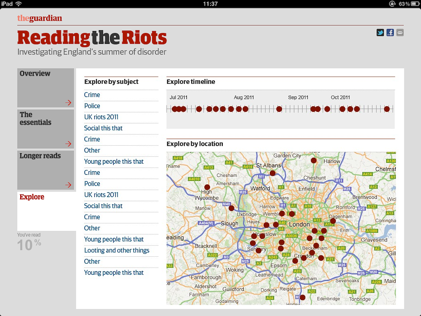Viewport: 421px width, 316px height.
Task: Tap the map marker near Dagenham
Action: coord(333,221)
